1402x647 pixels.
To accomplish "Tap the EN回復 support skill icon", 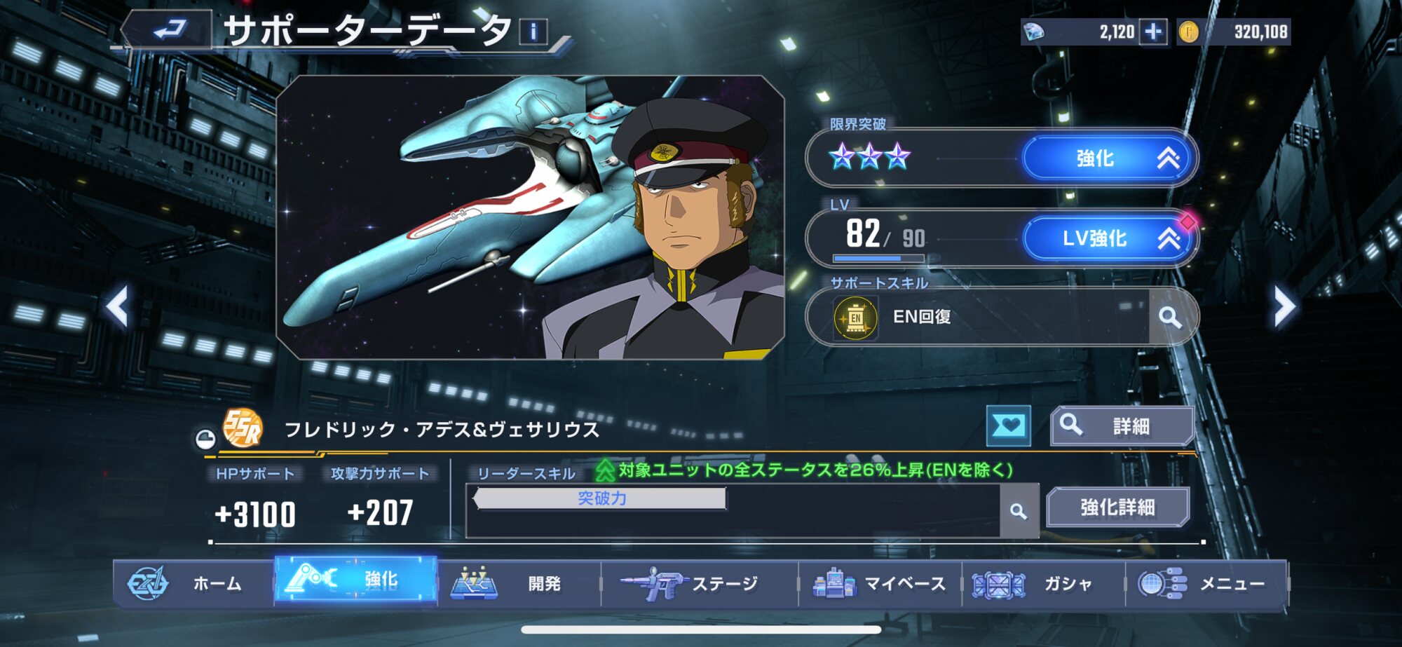I will tap(855, 318).
